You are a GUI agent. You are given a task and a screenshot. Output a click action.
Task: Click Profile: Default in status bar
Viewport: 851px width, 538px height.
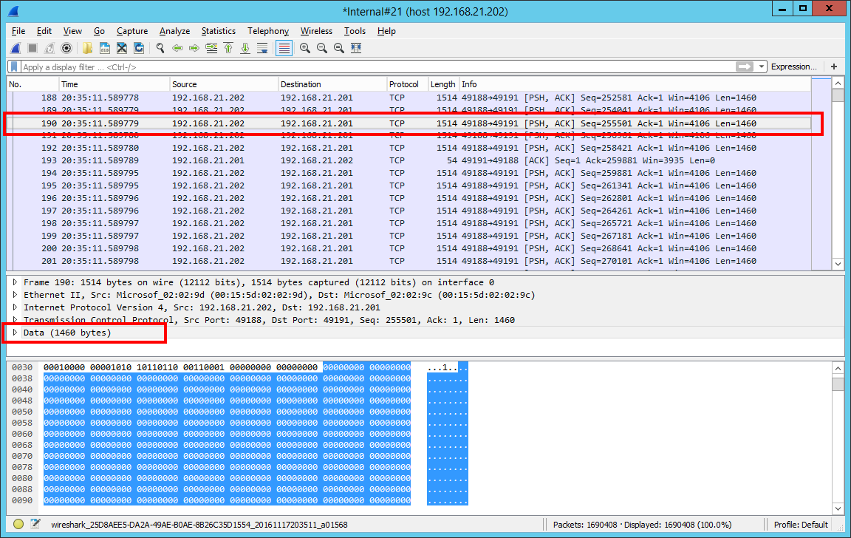point(801,525)
